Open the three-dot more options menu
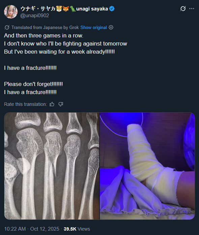Image resolution: width=199 pixels, height=235 pixels. click(x=192, y=9)
